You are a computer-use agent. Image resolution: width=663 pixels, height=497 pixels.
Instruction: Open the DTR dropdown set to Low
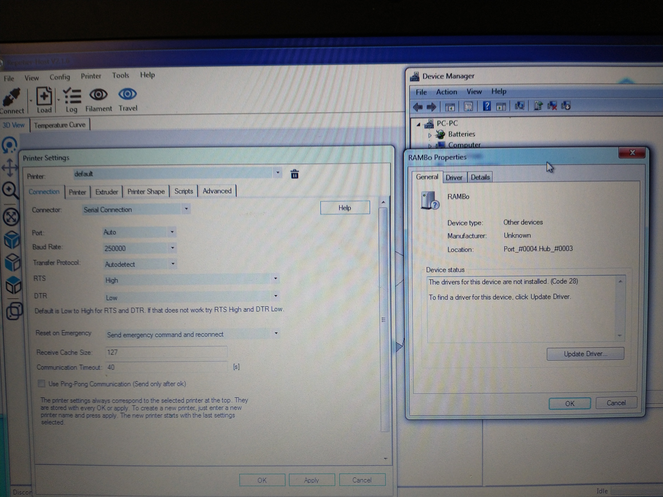[x=192, y=297]
